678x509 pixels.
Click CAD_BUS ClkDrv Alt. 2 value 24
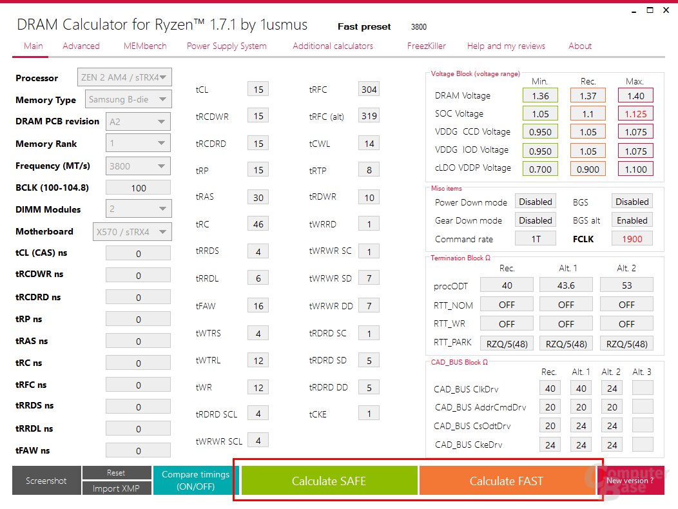pos(612,388)
